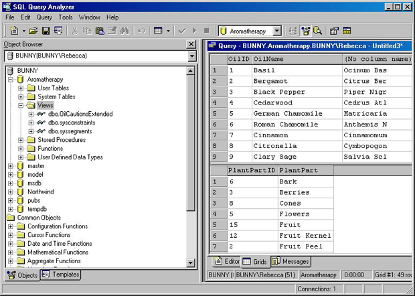Click the Execute Mode grid icon
Image resolution: width=415 pixels, height=296 pixels.
158,31
